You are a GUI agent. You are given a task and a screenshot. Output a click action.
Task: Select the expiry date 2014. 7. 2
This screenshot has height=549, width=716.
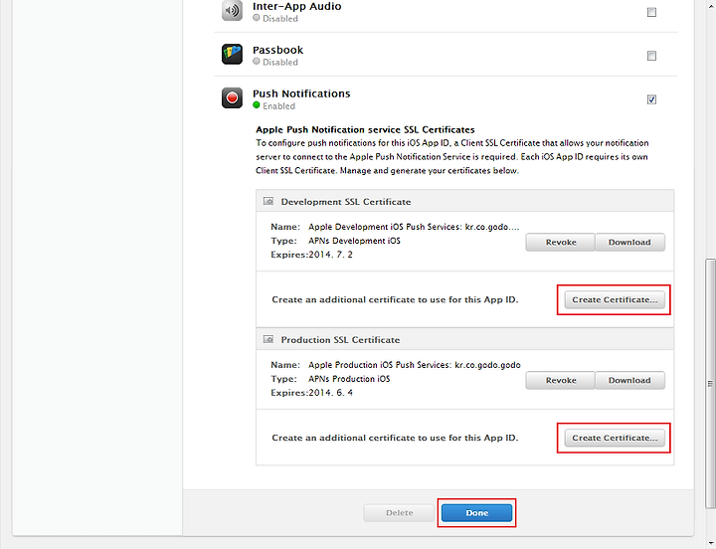[330, 255]
